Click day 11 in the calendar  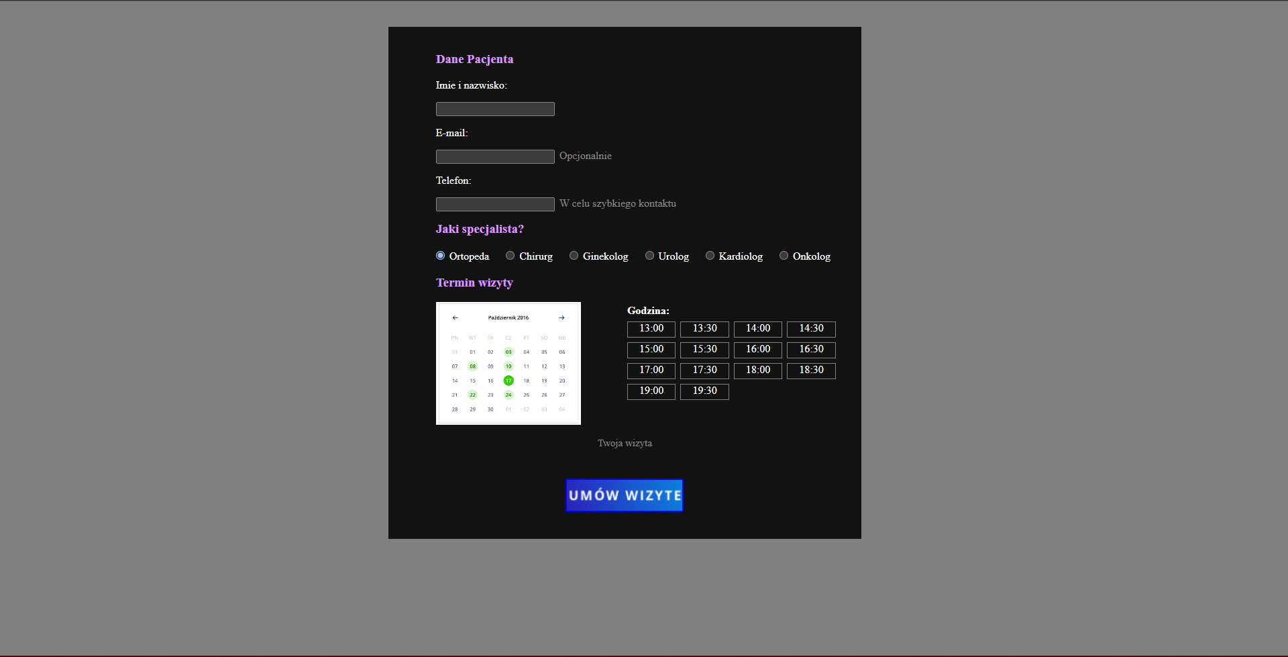(527, 366)
